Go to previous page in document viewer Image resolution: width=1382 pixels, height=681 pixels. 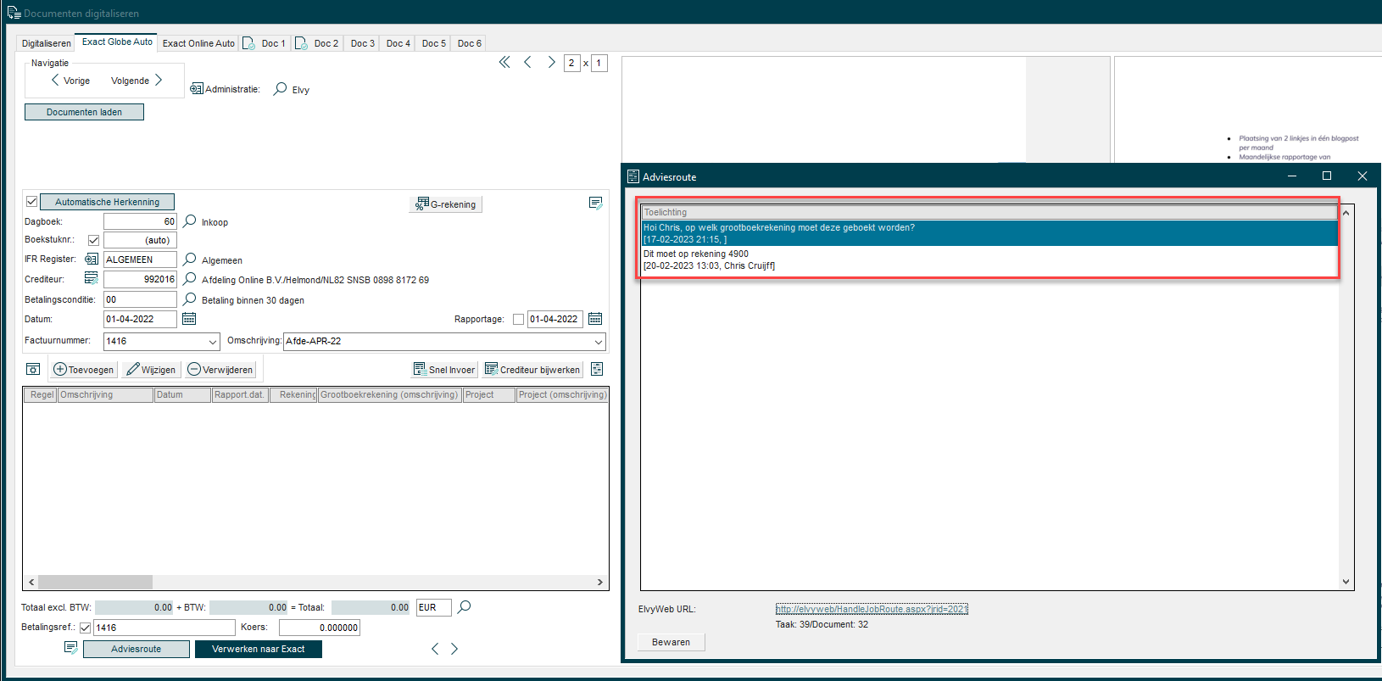coord(527,62)
